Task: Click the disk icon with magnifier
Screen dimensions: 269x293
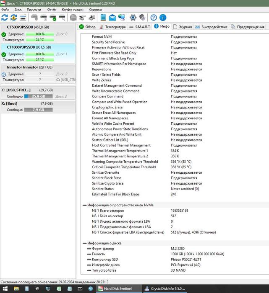Action: pos(62,18)
